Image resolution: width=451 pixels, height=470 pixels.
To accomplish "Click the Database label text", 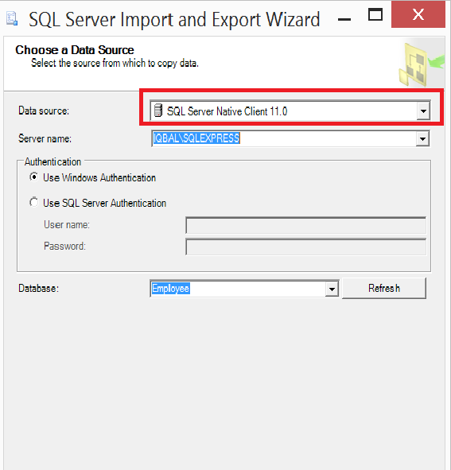I will pos(39,289).
